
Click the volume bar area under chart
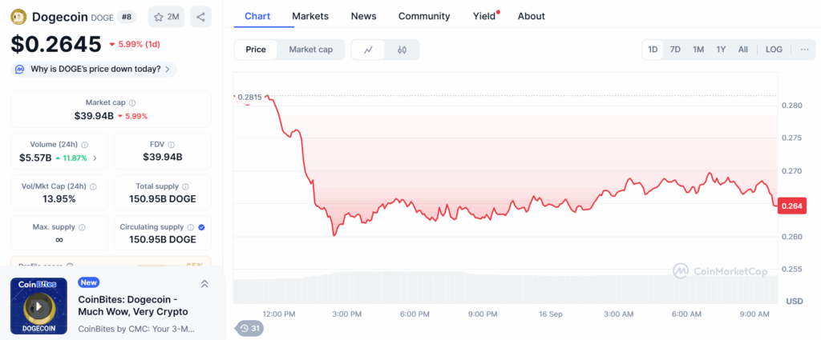point(505,287)
